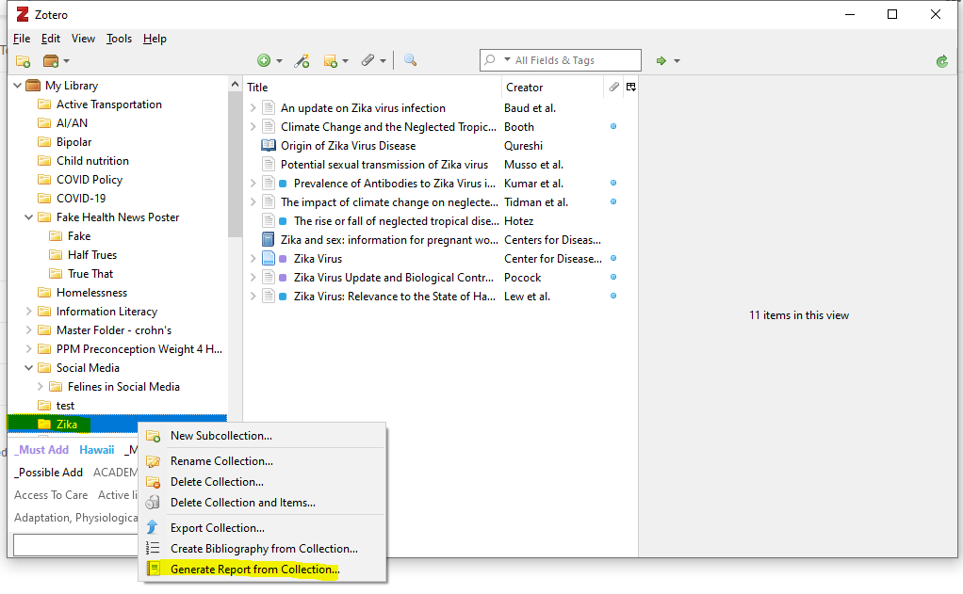Choose Generate Report from Collection...
The image size is (963, 594).
pos(264,570)
